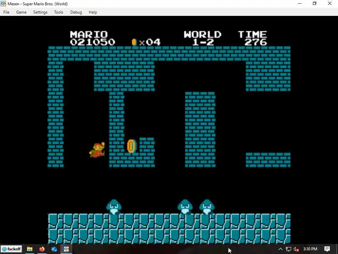Open Outlook from the taskbar
The image size is (338, 254).
pos(54,249)
